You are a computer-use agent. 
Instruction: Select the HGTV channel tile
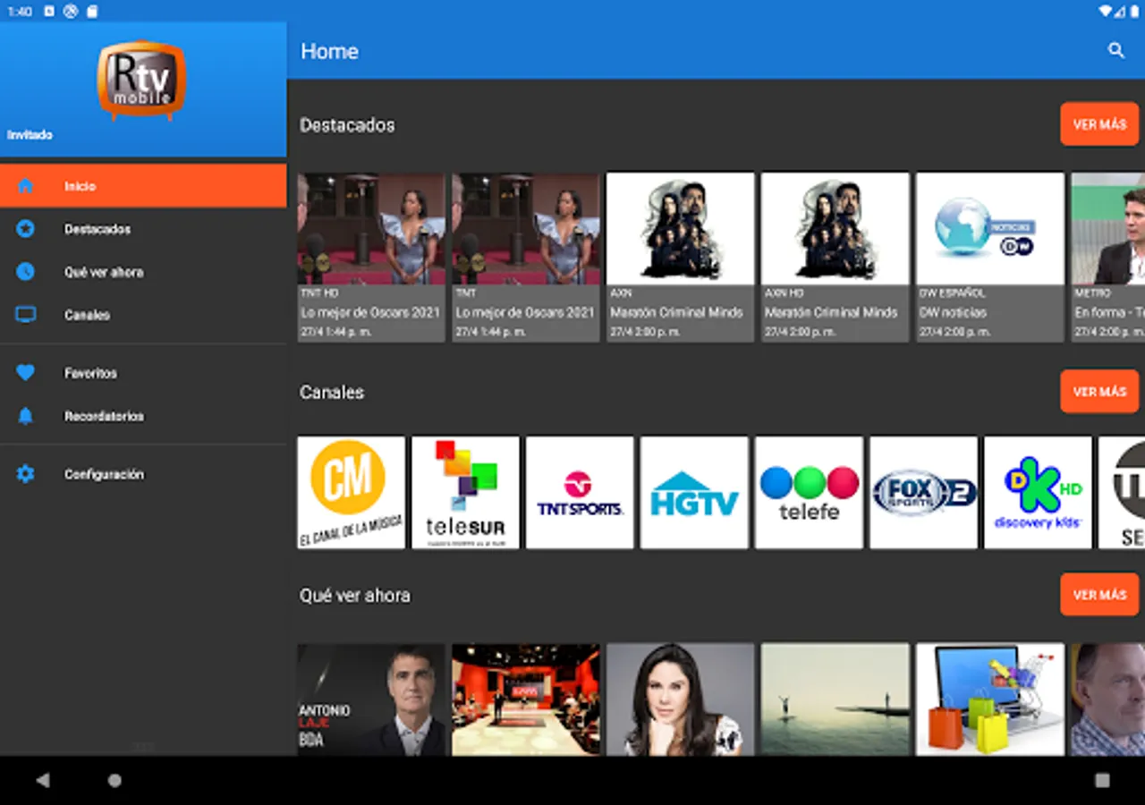694,493
